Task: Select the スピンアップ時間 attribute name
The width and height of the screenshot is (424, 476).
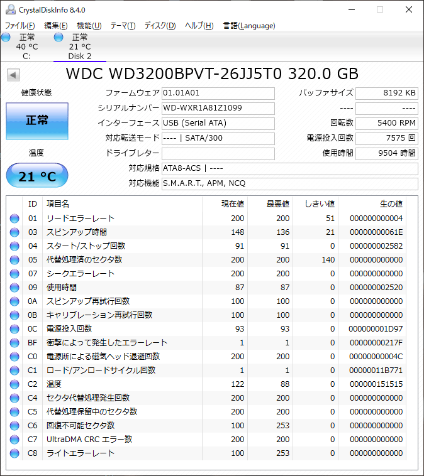Action: [x=77, y=232]
